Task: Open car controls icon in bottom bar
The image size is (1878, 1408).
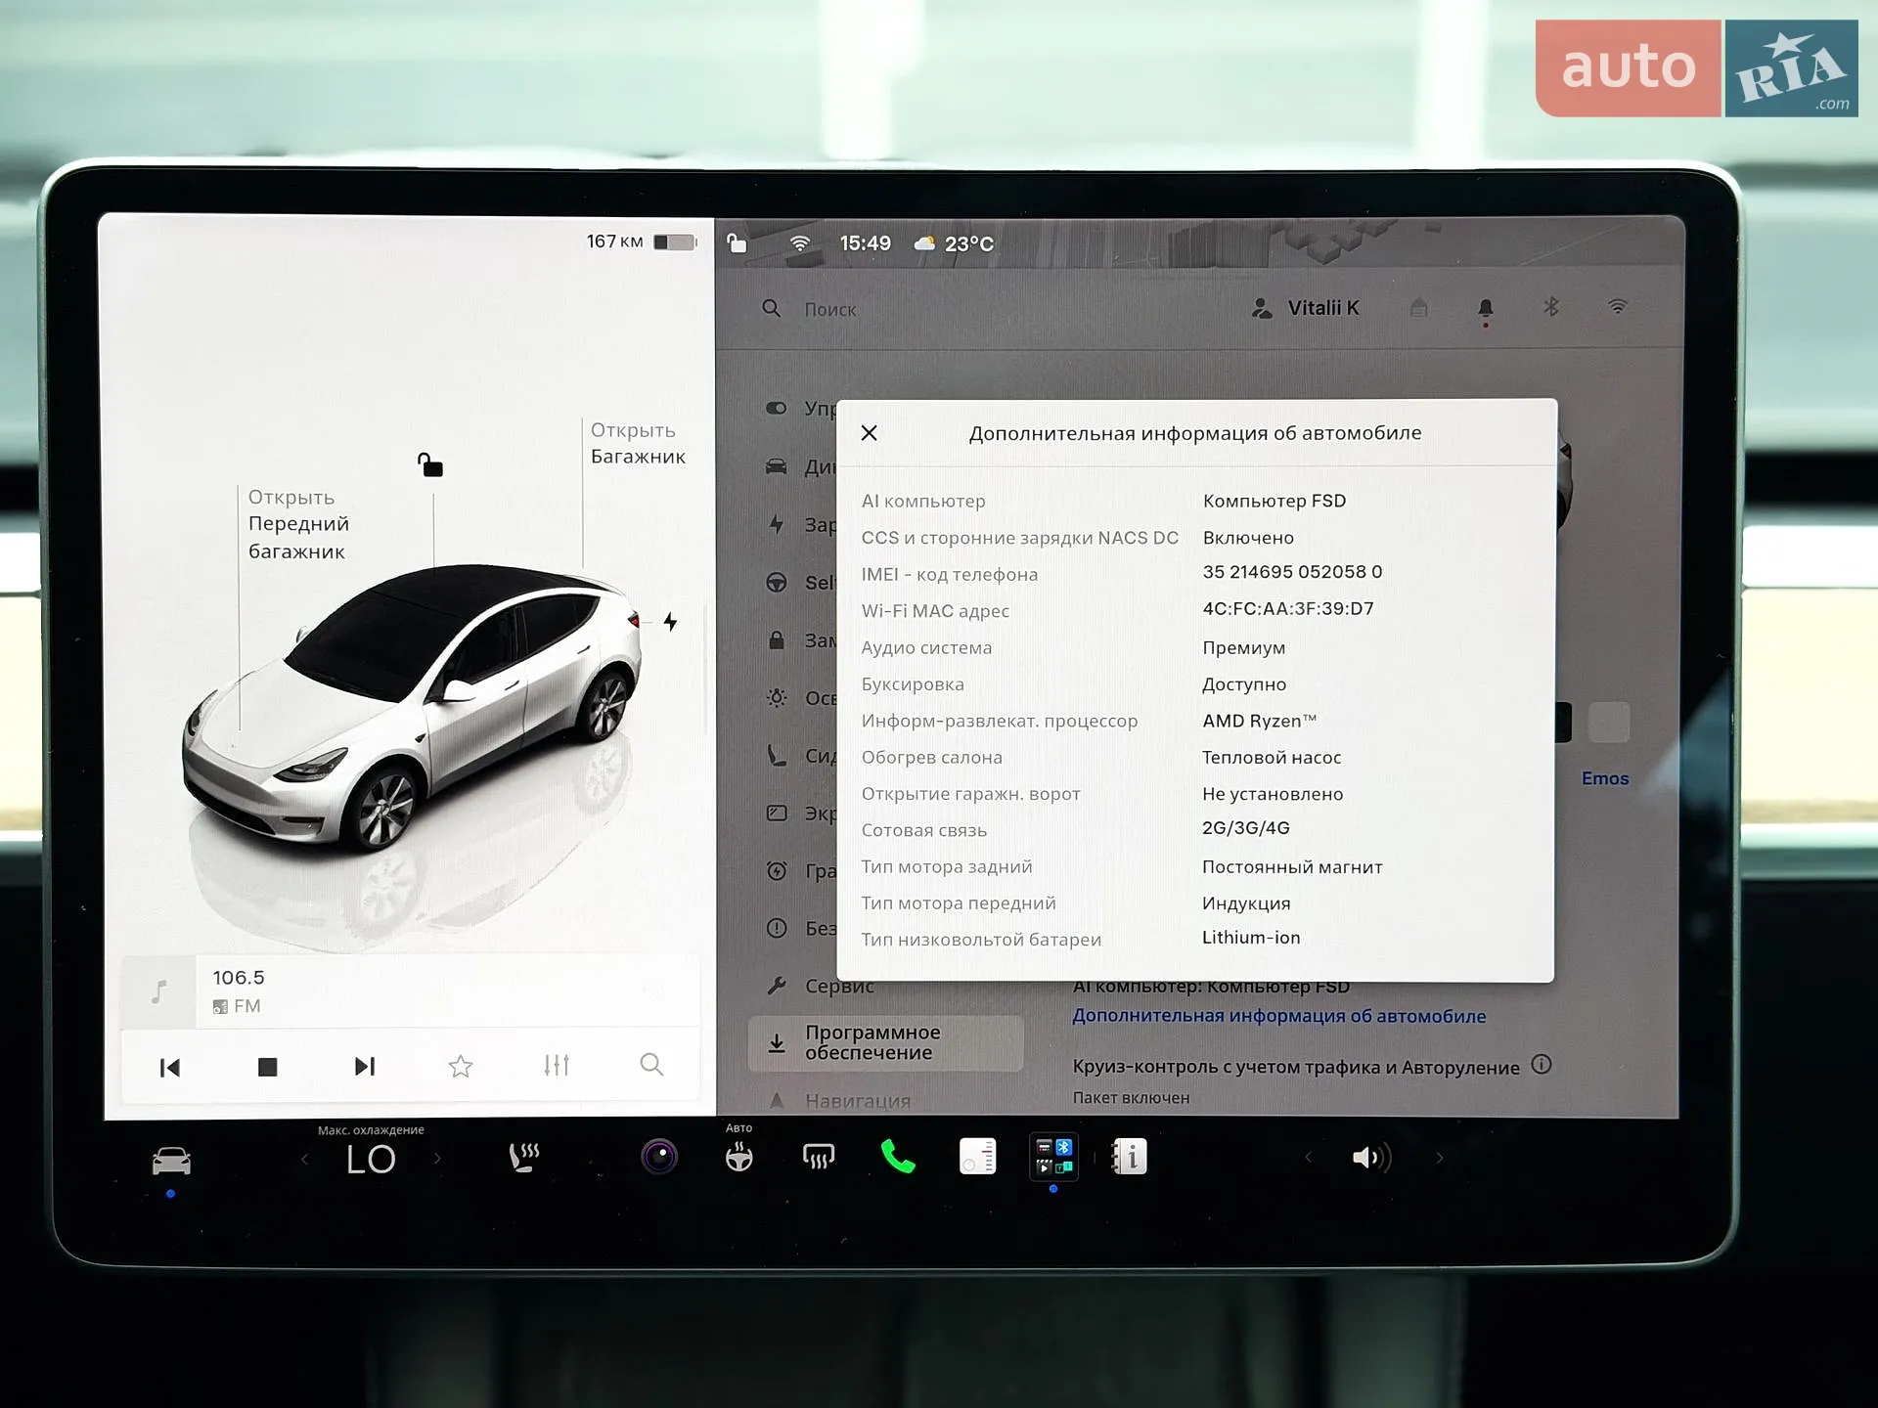Action: coord(171,1161)
